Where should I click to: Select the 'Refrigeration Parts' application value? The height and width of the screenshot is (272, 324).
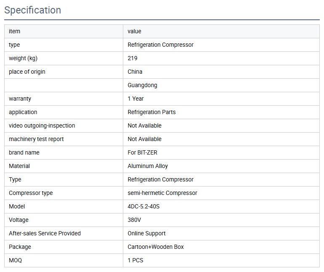[x=151, y=112]
